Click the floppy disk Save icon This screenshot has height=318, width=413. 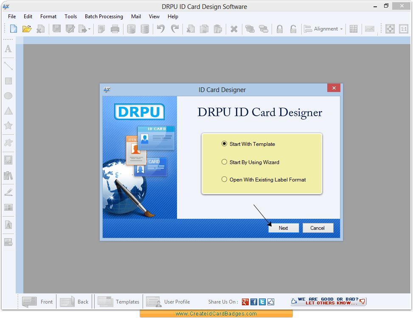point(56,29)
